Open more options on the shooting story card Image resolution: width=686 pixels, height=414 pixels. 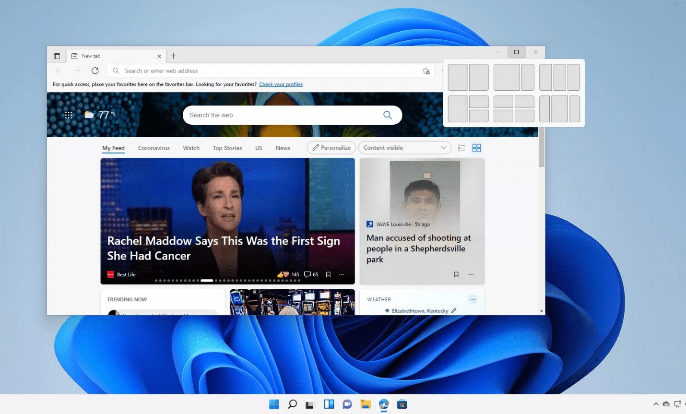click(471, 274)
